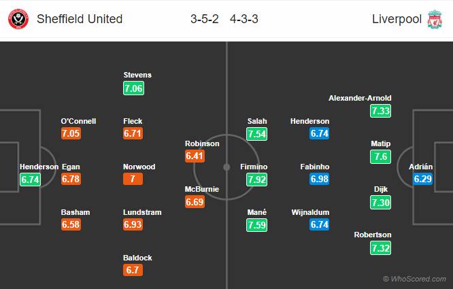Open the Sheffield United team name
The image size is (453, 289).
[x=80, y=19]
